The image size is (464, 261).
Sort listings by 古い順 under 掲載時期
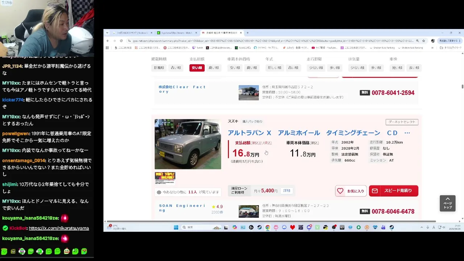click(x=176, y=68)
